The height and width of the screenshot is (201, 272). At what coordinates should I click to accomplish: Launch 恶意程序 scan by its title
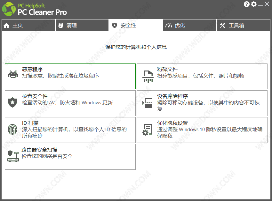pos(32,69)
